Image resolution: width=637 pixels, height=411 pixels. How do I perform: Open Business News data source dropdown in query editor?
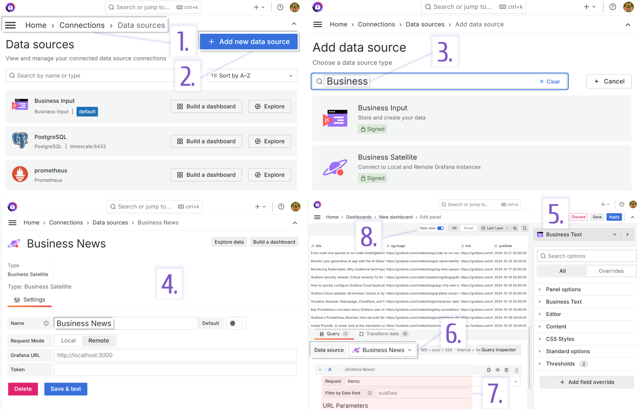tap(382, 350)
